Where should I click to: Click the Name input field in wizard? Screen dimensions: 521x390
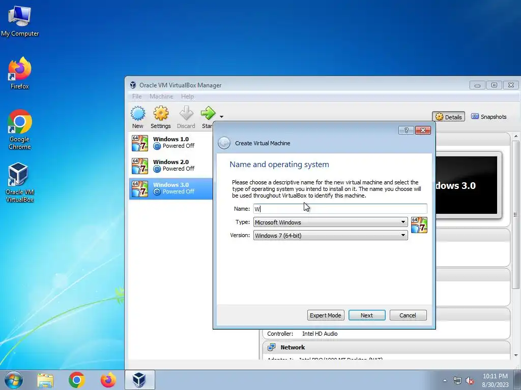[x=340, y=209]
